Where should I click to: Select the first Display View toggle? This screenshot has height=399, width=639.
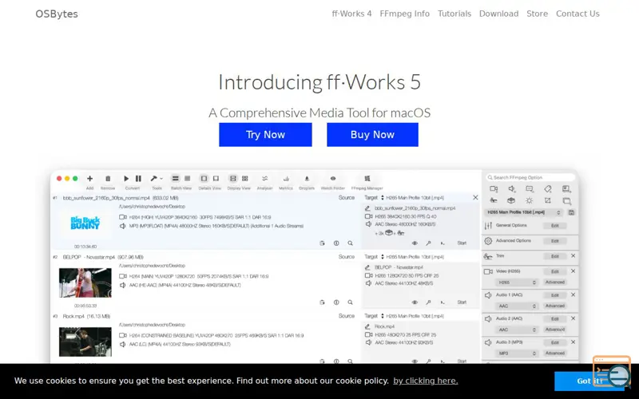232,178
